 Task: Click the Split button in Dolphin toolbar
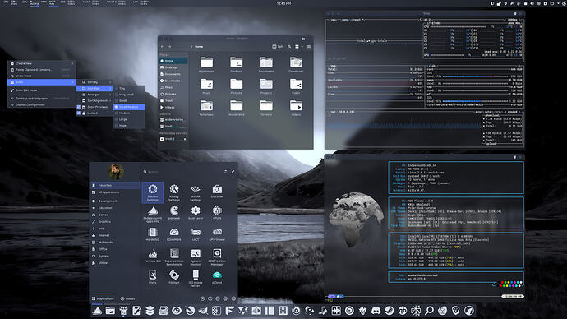278,47
